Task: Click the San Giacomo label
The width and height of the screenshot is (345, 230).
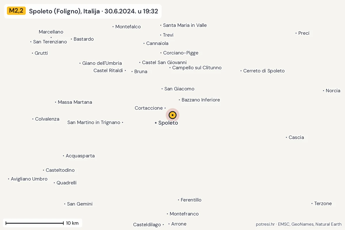Action: click(179, 89)
